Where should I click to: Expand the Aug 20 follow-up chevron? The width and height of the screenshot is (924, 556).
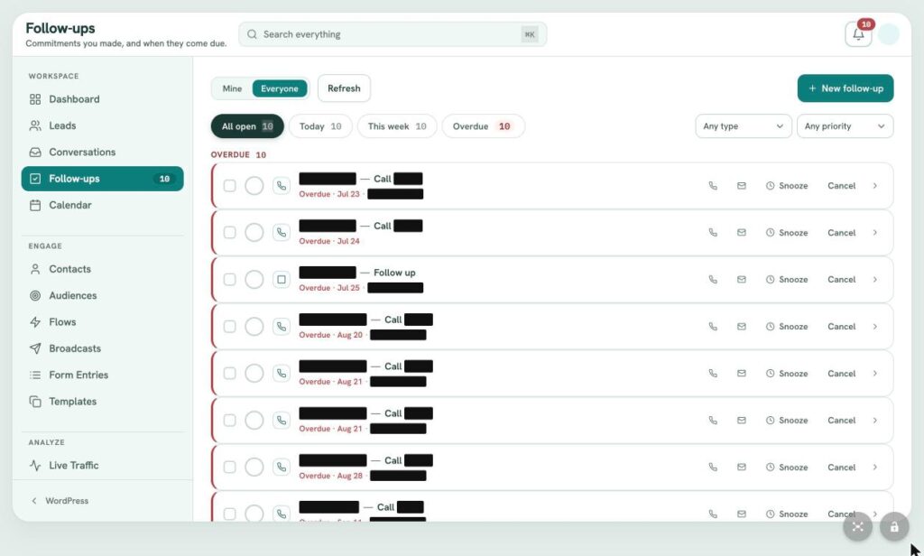(875, 326)
